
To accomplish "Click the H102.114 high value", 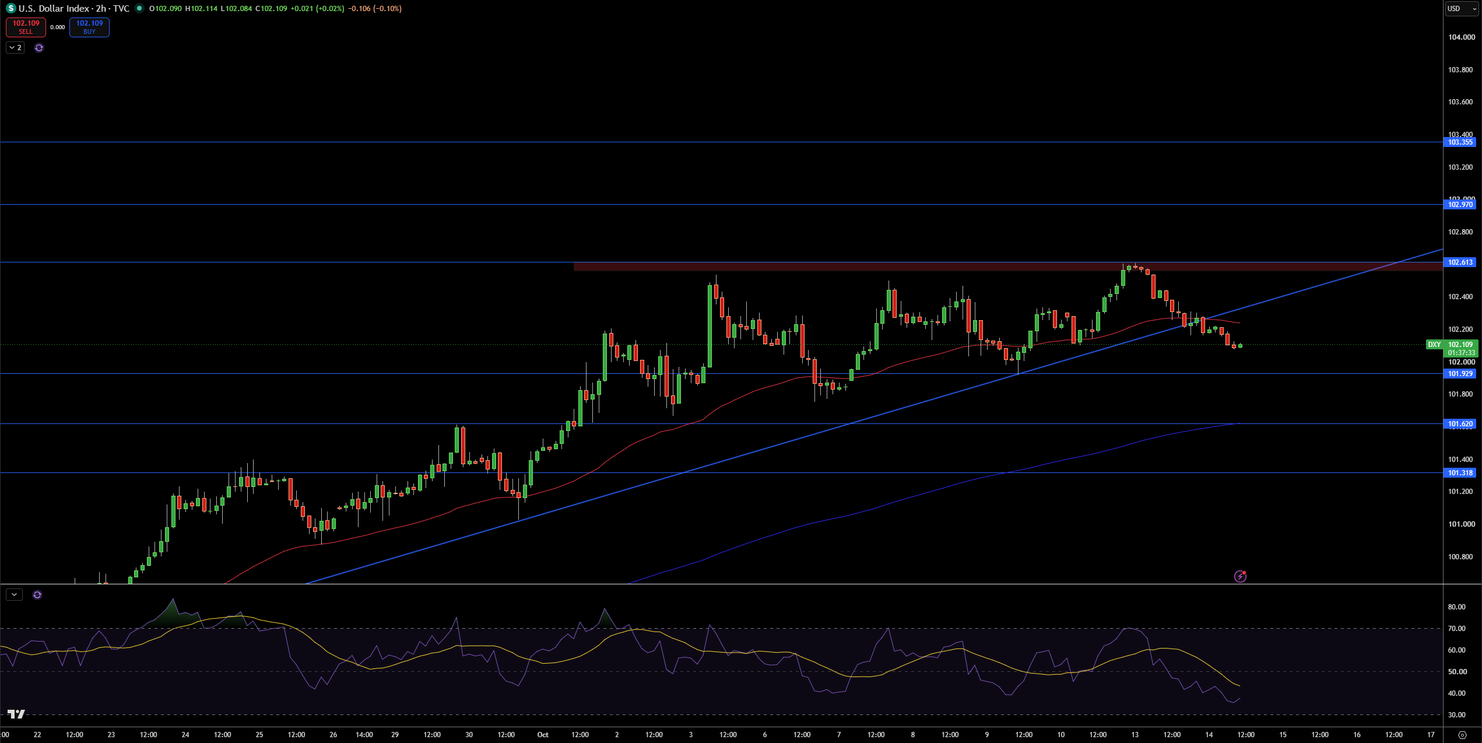I will [201, 9].
